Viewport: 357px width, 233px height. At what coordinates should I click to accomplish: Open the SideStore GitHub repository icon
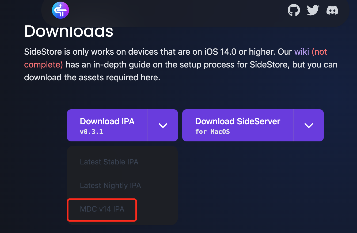[294, 10]
